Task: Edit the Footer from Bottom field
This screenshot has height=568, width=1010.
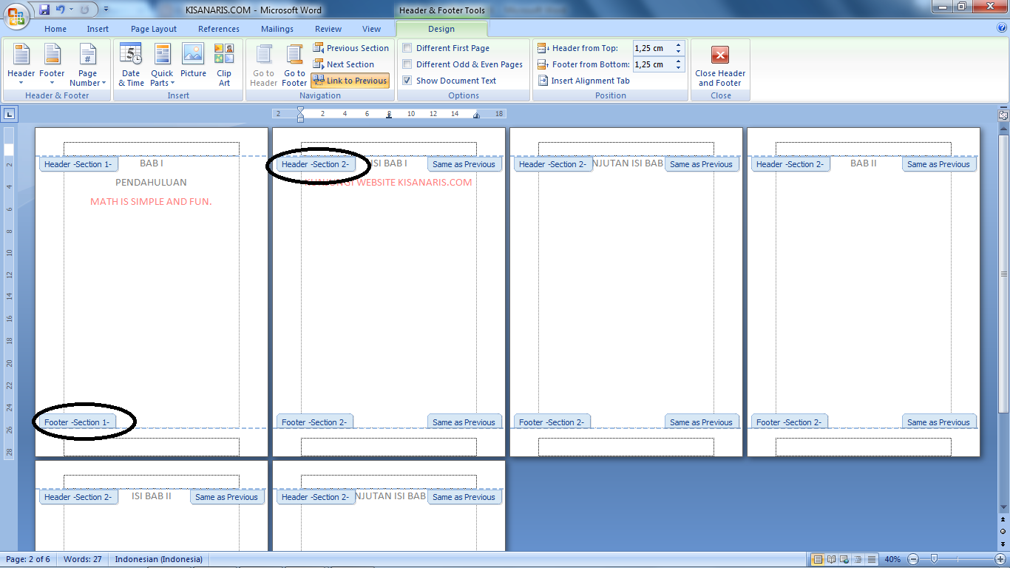Action: (654, 64)
